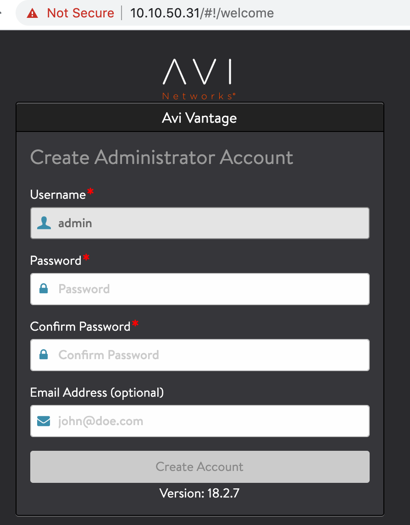Screen dimensions: 410x525
Task: Click the admin Username field
Action: coord(200,223)
